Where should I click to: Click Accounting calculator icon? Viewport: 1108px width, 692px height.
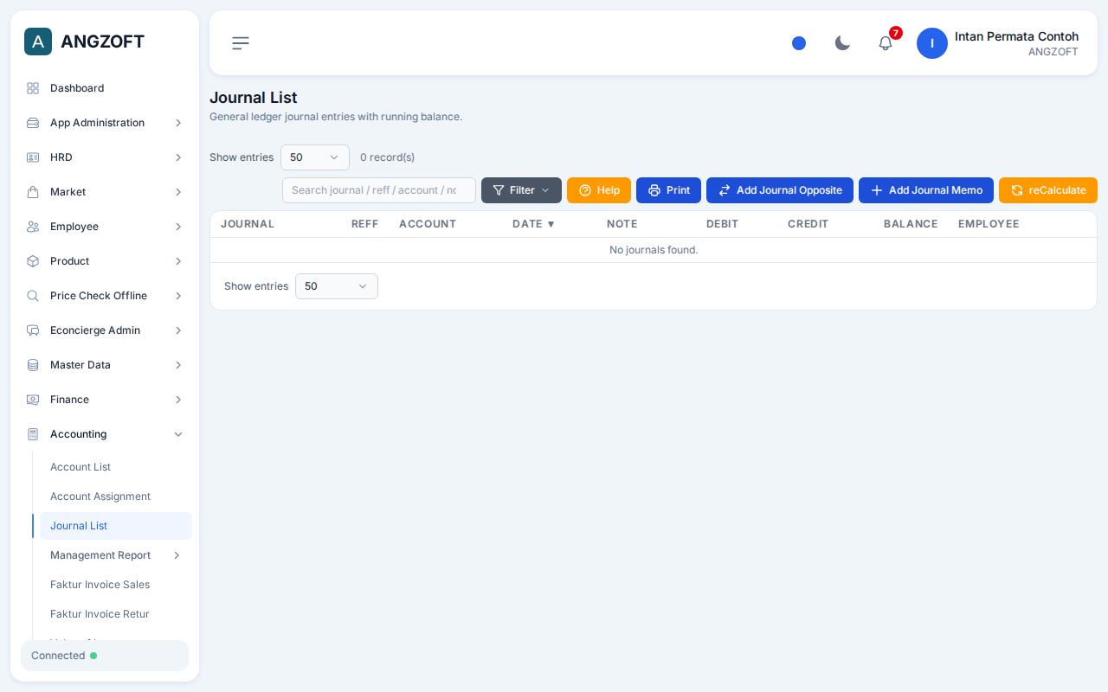click(x=33, y=434)
